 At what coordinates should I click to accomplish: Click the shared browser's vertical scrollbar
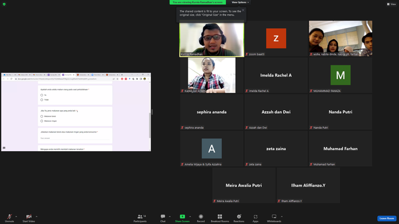(150, 126)
